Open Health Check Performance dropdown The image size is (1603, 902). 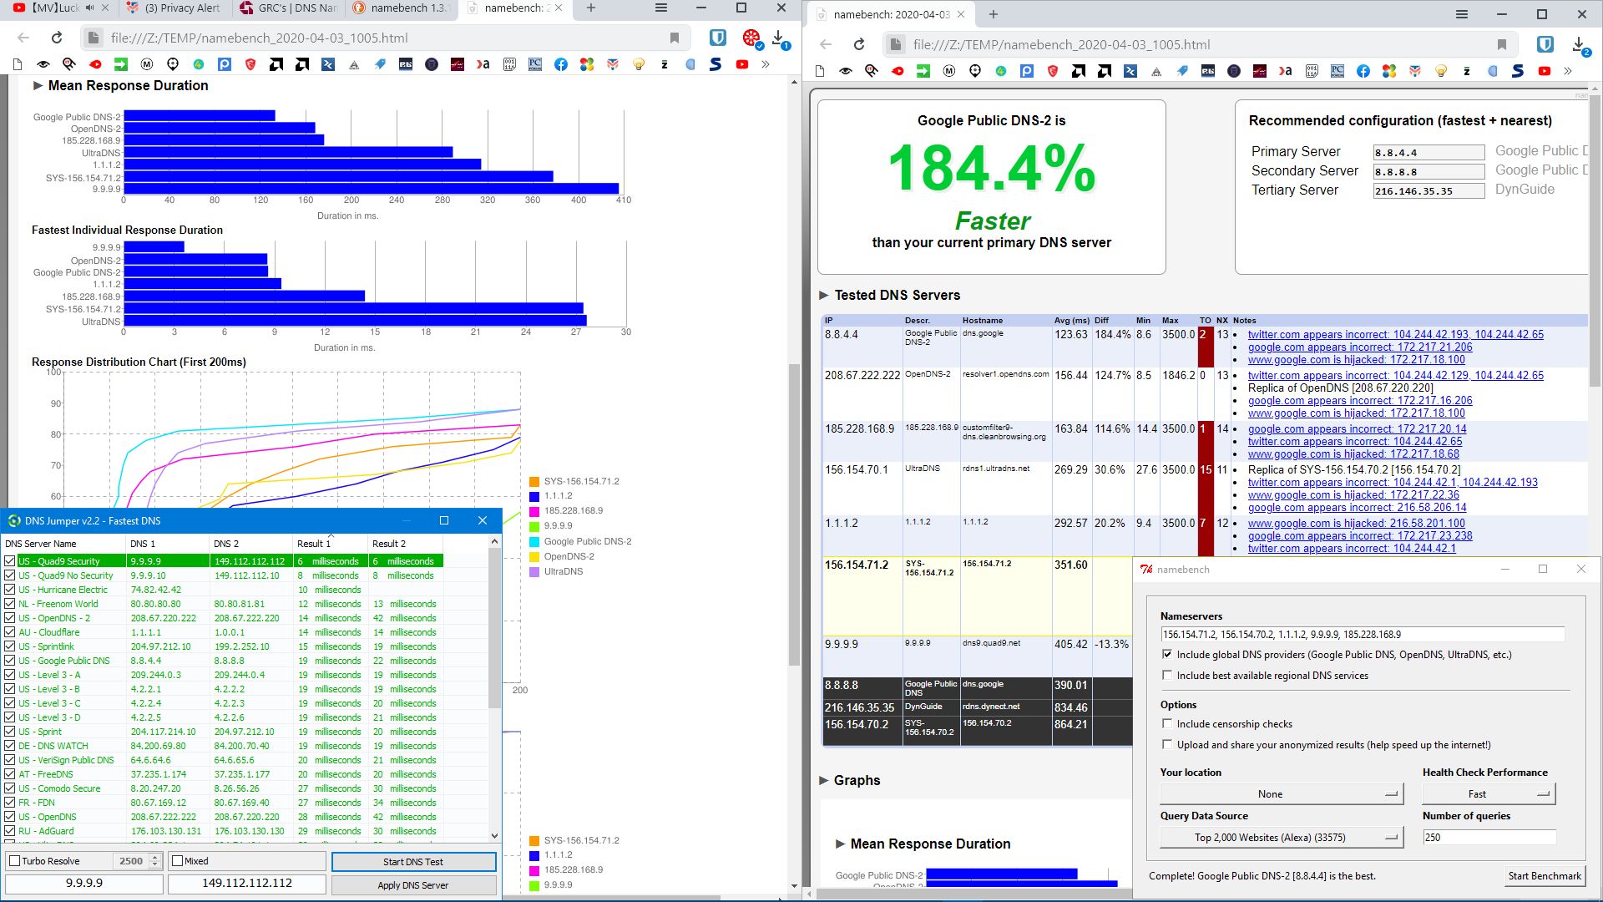click(x=1488, y=794)
